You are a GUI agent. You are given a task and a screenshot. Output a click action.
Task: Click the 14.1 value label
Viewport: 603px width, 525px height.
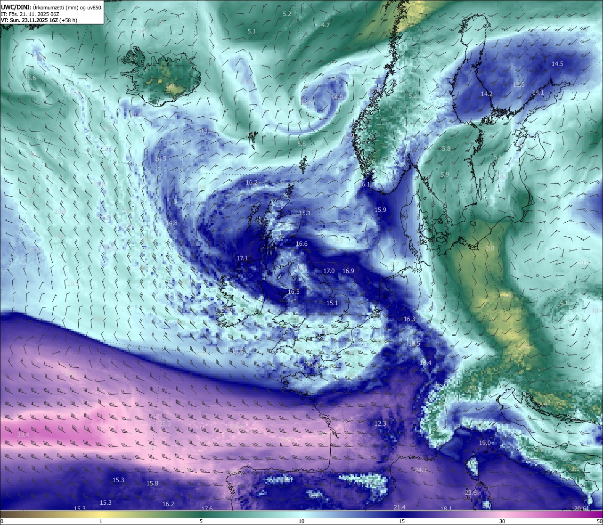tap(538, 93)
